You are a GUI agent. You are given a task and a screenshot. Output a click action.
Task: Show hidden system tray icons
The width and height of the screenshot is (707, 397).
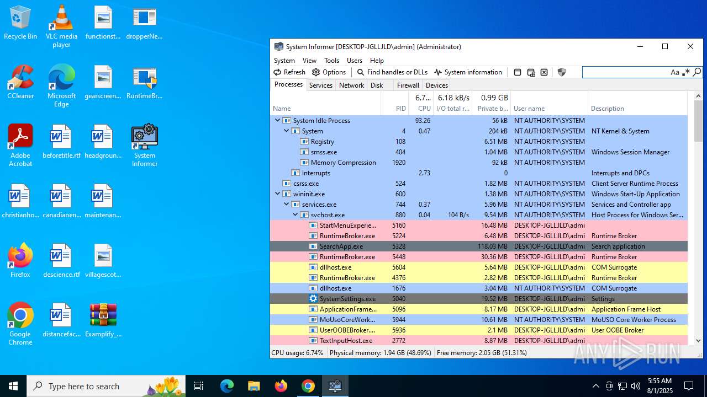coord(595,386)
